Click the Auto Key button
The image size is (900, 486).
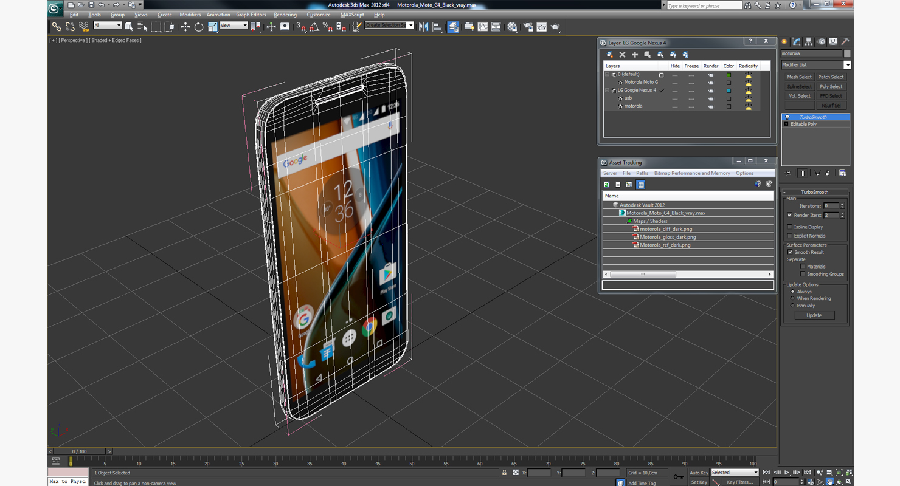coord(699,473)
